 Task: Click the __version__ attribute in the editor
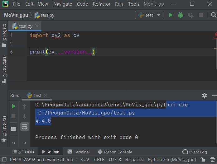tap(75, 52)
